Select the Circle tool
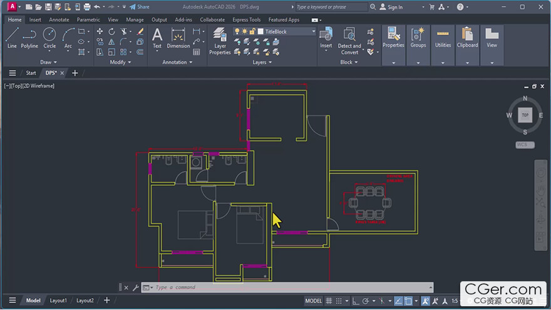Screen dimensions: 551x310 [49, 38]
